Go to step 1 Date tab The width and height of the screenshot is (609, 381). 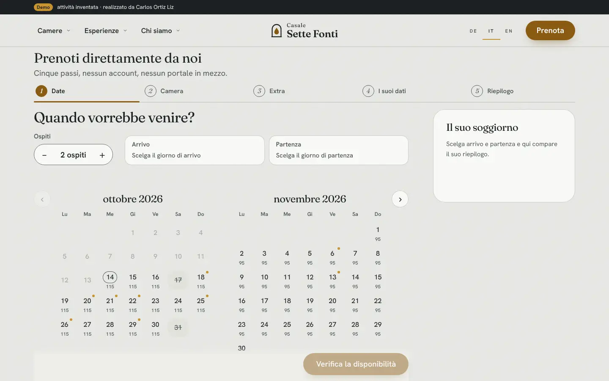tap(87, 91)
